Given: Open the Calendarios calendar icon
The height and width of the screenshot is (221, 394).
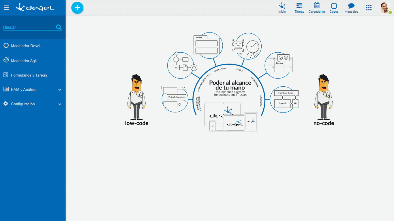Looking at the screenshot, I should (x=317, y=8).
